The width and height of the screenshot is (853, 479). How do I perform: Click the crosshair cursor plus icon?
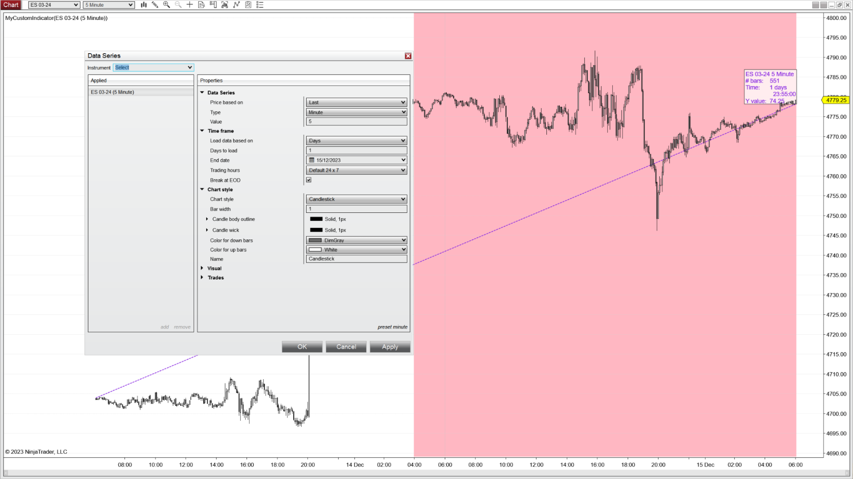[x=190, y=5]
